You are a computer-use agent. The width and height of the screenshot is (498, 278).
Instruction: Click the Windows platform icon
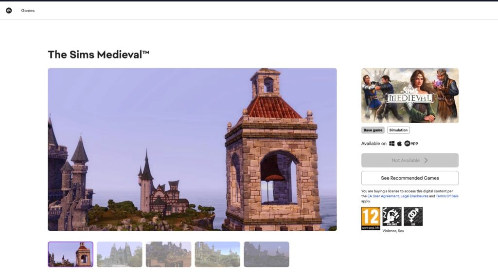coord(392,144)
